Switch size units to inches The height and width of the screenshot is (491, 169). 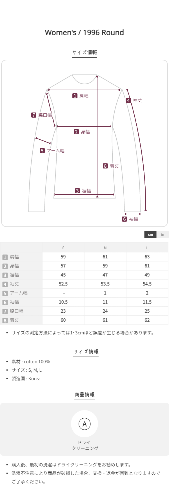tap(163, 235)
